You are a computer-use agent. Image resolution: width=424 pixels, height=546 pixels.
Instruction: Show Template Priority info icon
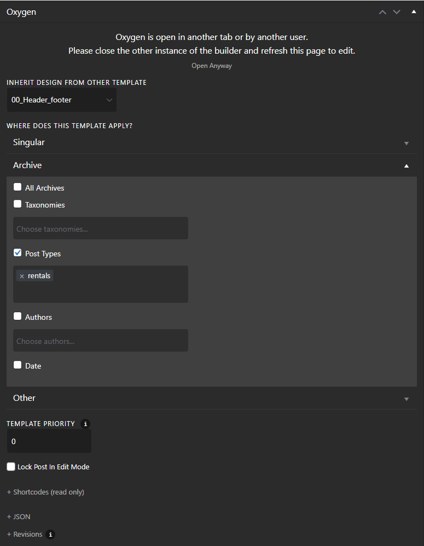(x=85, y=424)
